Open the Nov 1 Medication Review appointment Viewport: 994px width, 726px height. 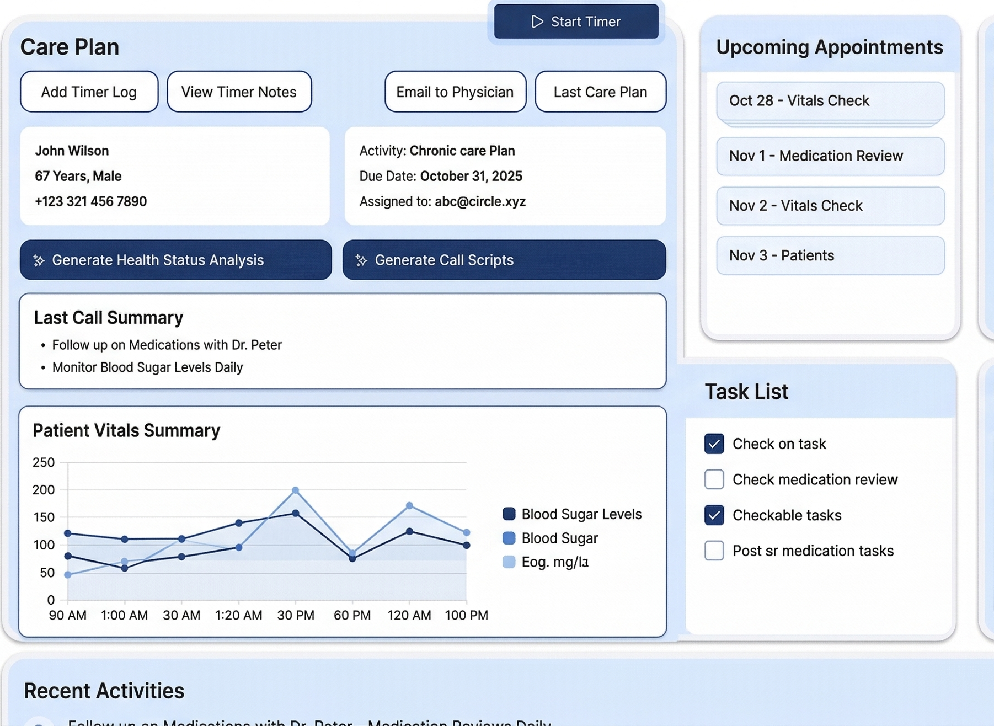click(830, 156)
